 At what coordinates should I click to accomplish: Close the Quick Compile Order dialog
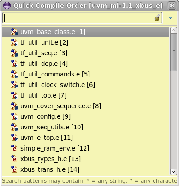click(x=172, y=6)
